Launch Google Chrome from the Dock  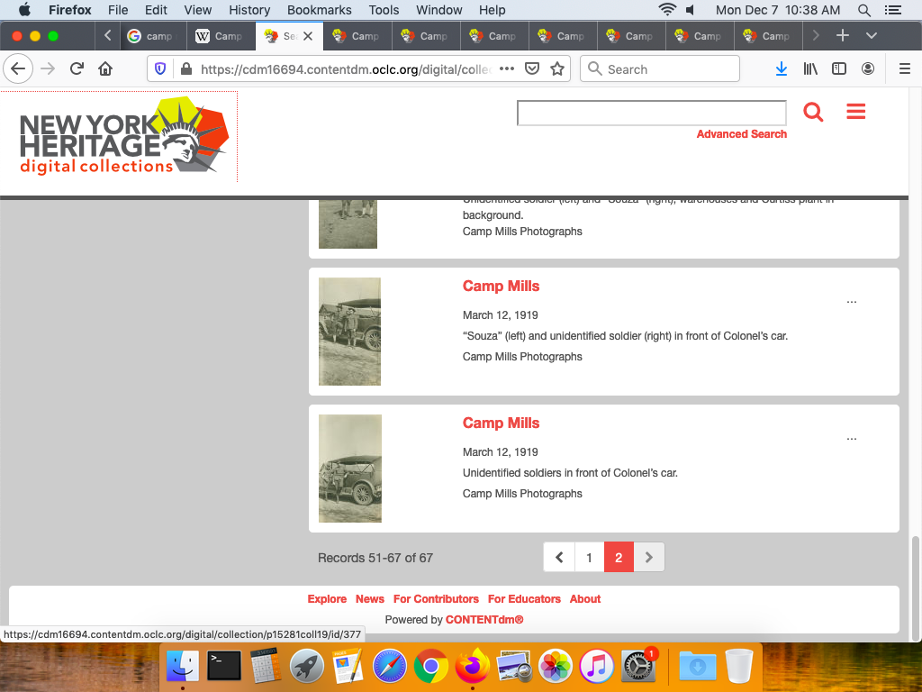point(431,667)
